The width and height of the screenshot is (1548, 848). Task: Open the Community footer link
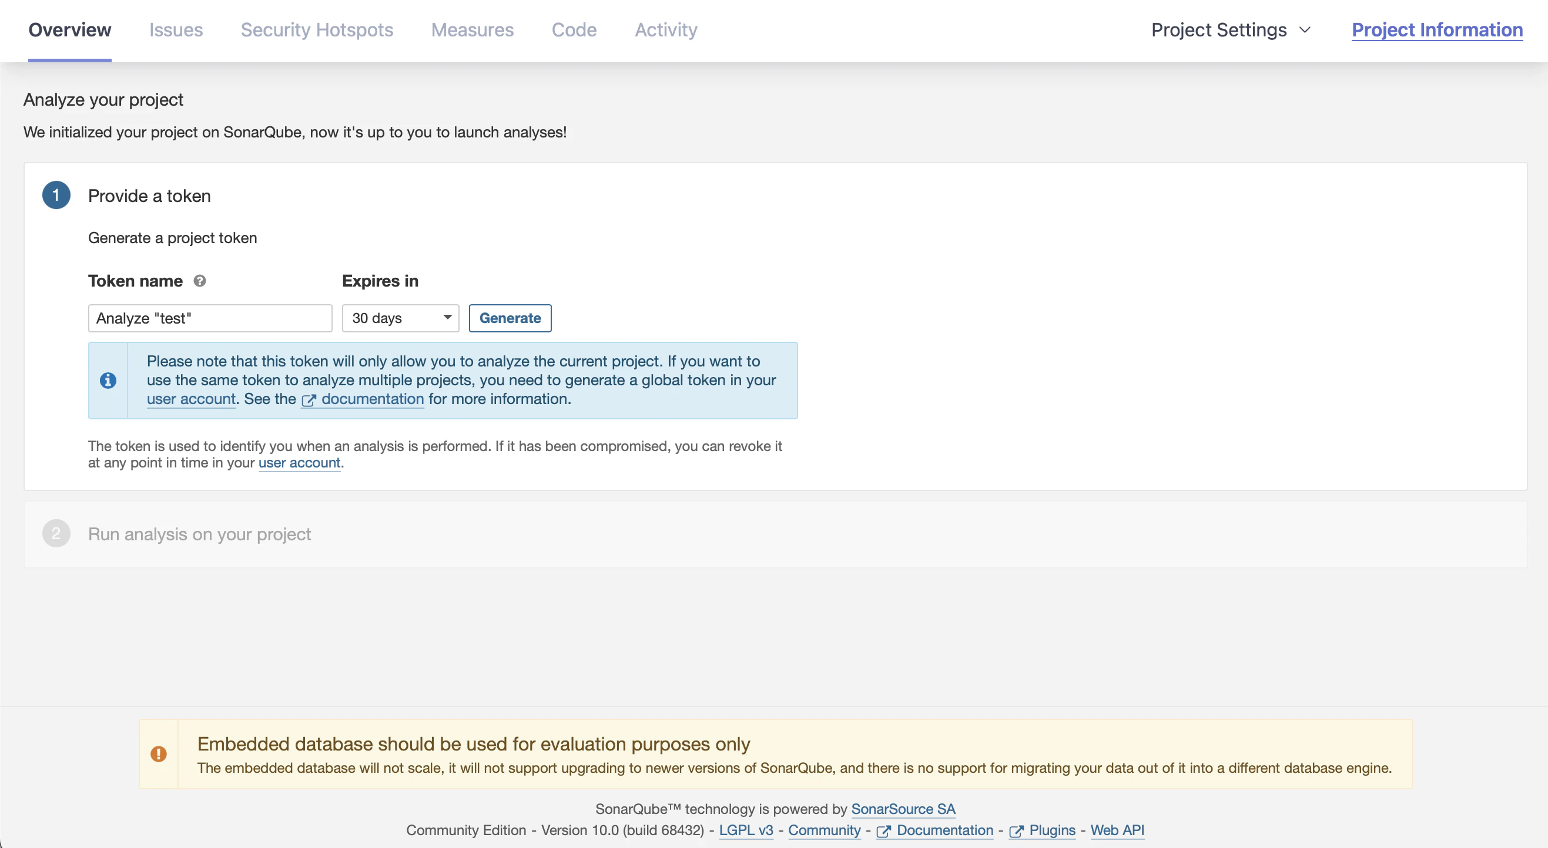(825, 830)
